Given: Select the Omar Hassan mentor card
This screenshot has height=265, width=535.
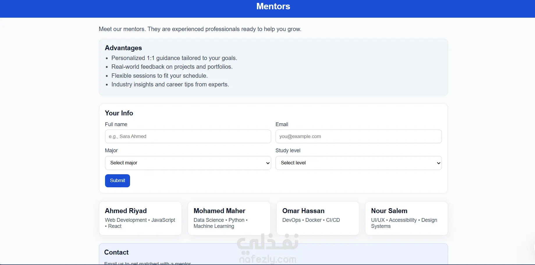Looking at the screenshot, I should 318,218.
